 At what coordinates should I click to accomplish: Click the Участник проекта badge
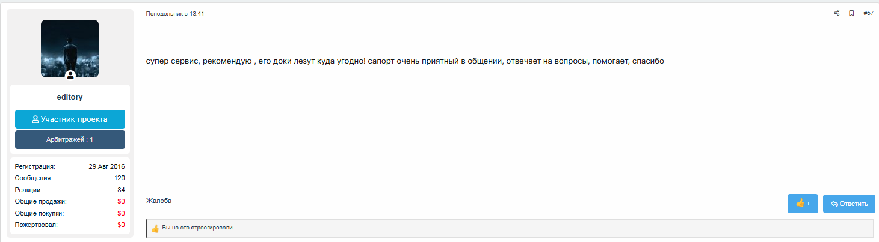(x=70, y=119)
